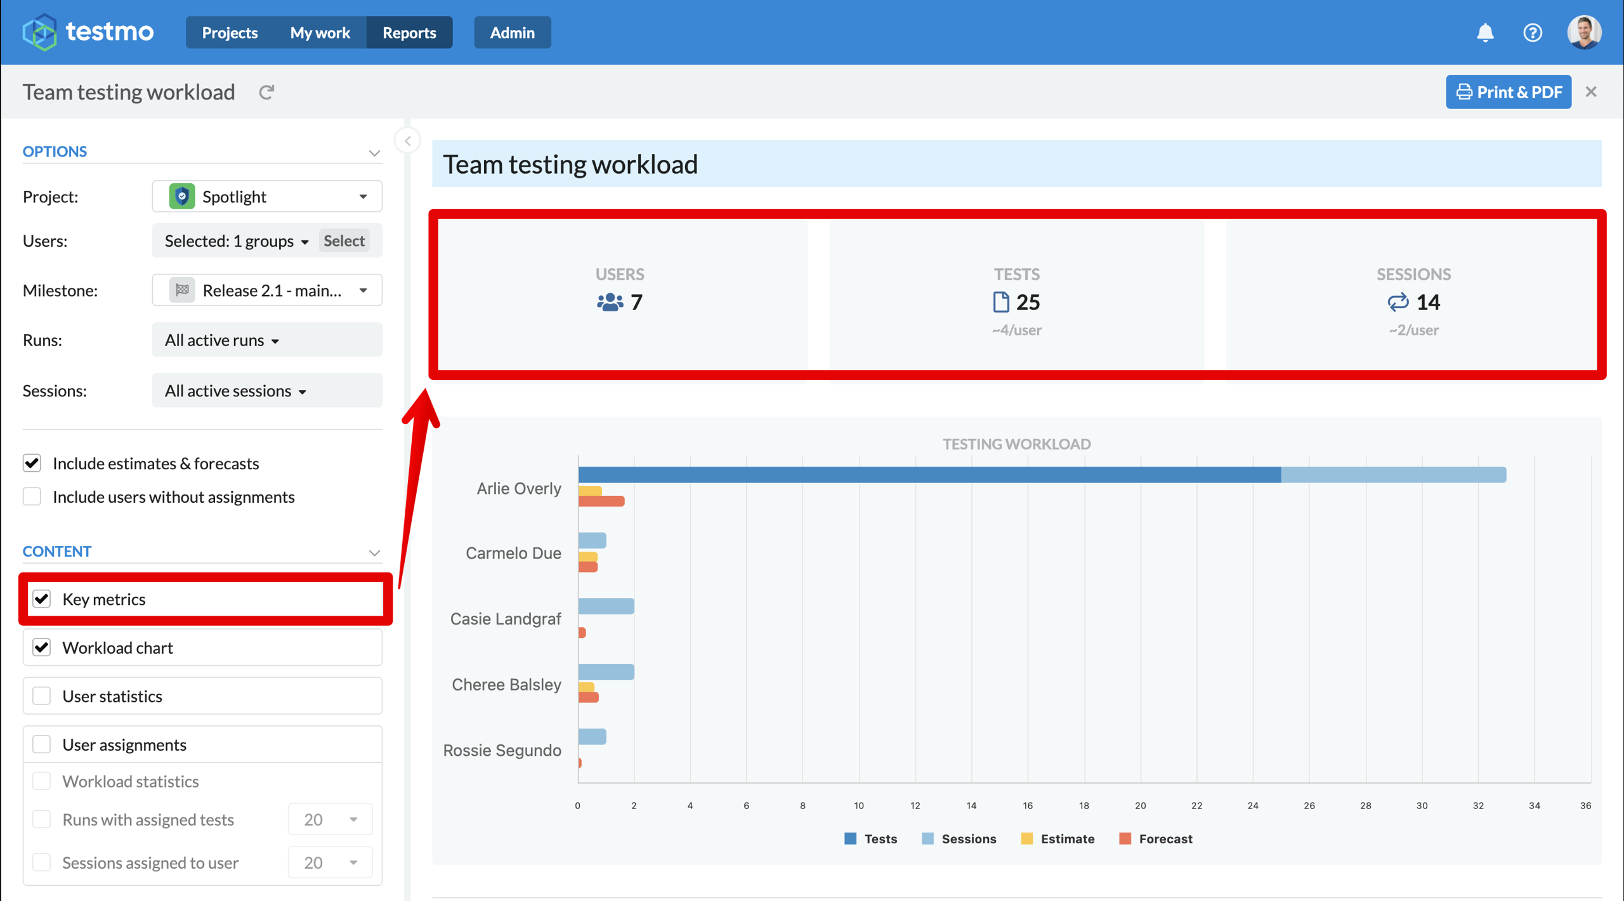Toggle Include estimates & forecasts checkbox

[x=32, y=463]
